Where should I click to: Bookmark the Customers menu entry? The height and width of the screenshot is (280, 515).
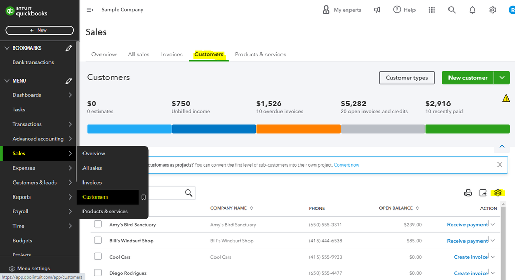tap(143, 197)
